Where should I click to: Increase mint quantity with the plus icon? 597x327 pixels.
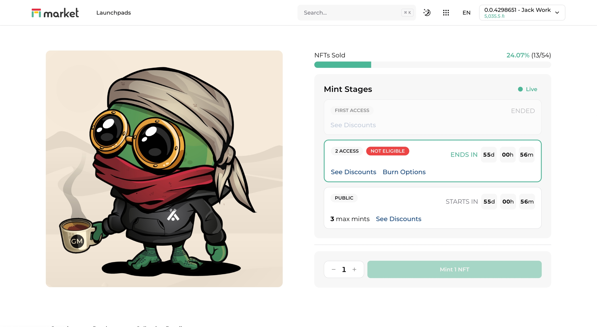click(x=354, y=270)
